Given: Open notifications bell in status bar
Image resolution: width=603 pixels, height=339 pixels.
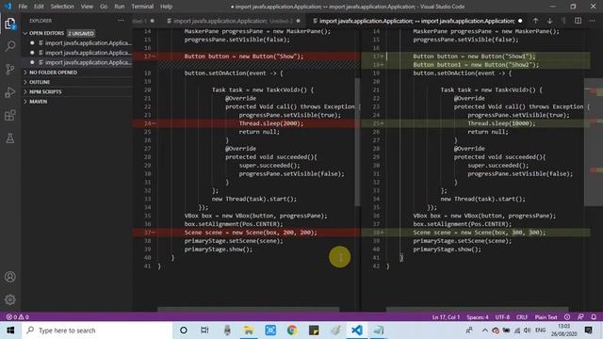Looking at the screenshot, I should (x=594, y=317).
